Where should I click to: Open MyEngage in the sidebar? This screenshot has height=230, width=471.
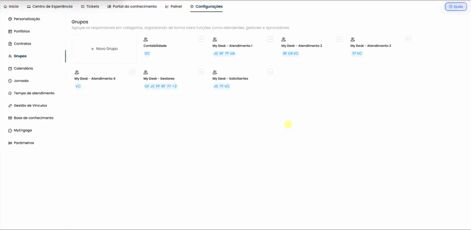(x=20, y=130)
